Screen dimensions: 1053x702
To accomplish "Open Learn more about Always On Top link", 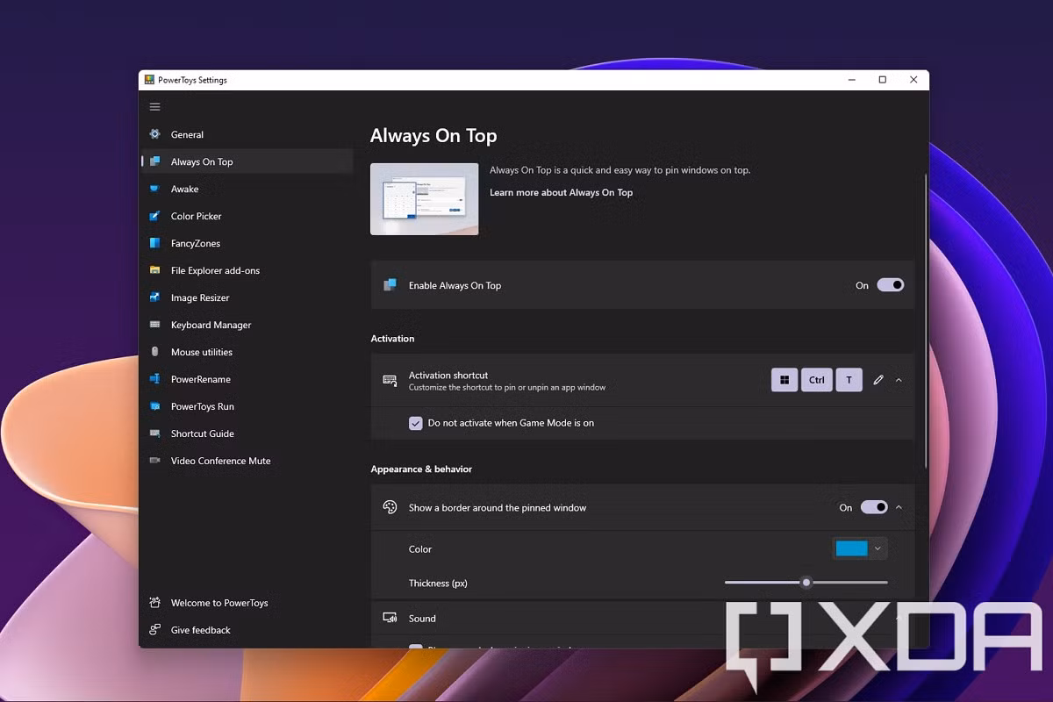I will [x=561, y=192].
